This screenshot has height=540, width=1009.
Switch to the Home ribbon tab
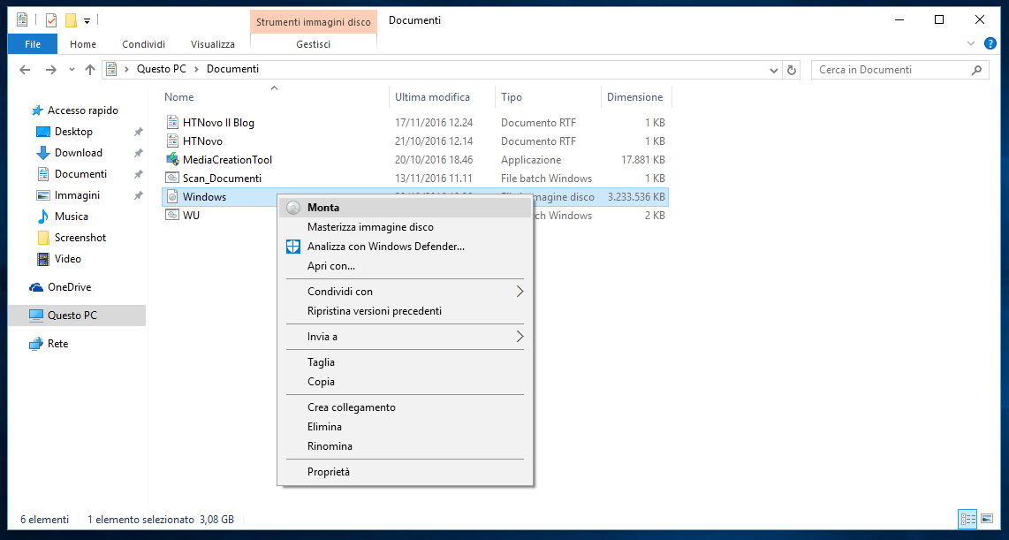[83, 44]
